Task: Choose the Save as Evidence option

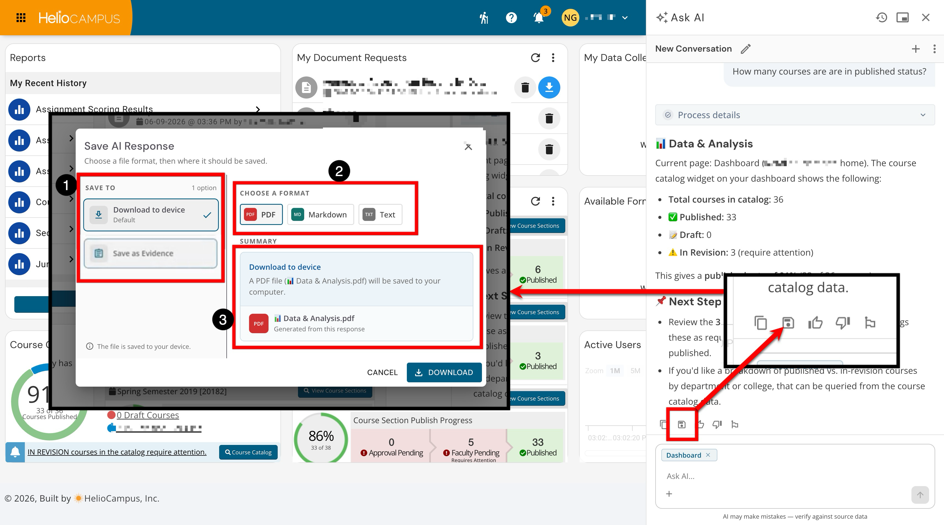Action: point(151,253)
